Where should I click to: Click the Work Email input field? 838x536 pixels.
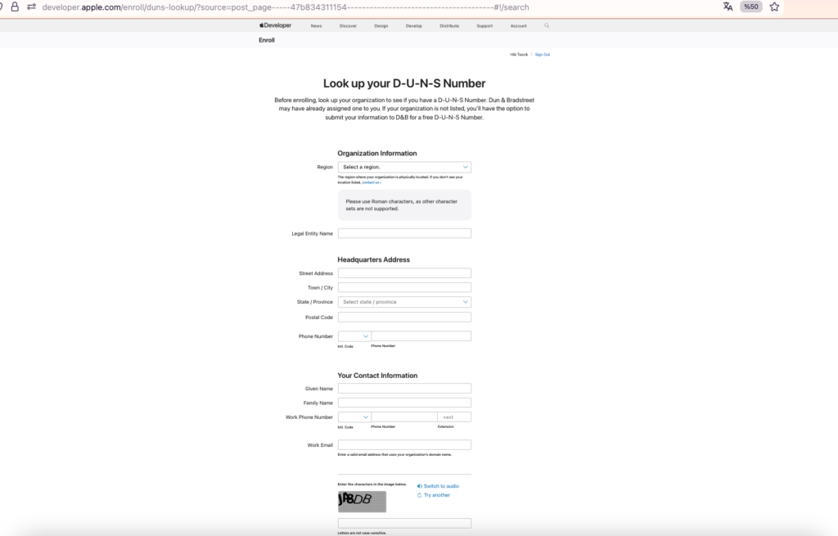pos(404,445)
